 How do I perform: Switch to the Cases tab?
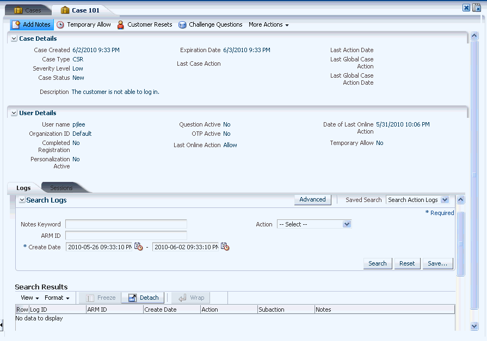[28, 9]
